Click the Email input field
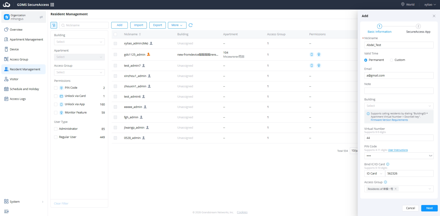Screen dimensions: 440x216 pos(399,76)
